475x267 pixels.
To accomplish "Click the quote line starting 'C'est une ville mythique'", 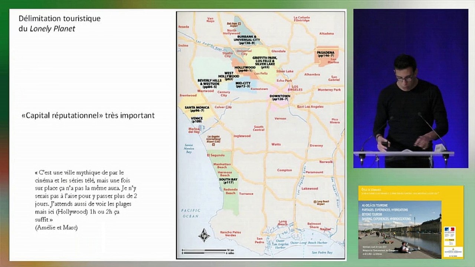I will pyautogui.click(x=79, y=172).
